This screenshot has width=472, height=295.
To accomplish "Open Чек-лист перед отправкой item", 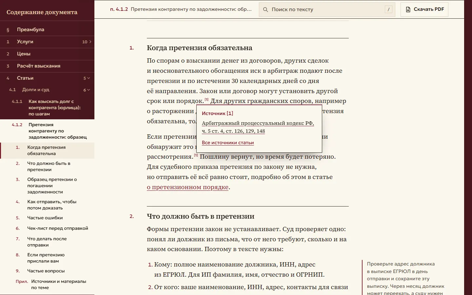I will (x=47, y=228).
